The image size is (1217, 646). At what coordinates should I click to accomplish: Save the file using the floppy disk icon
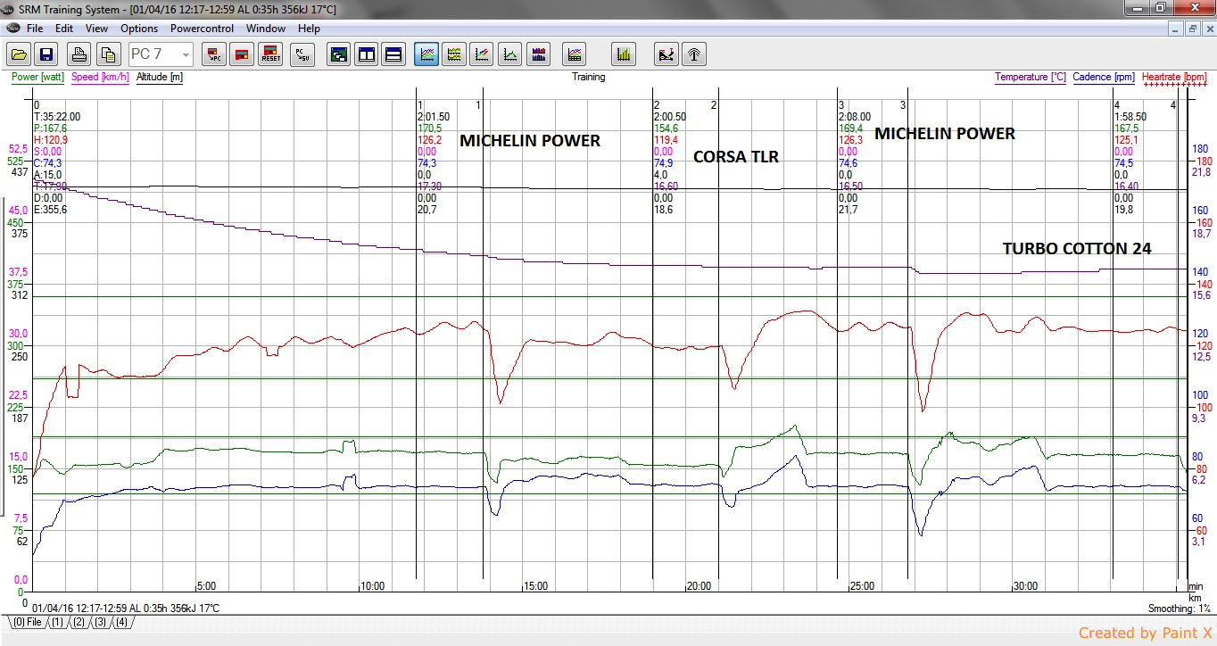(46, 54)
